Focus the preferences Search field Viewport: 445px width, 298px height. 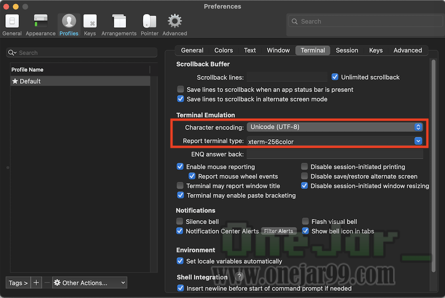365,21
